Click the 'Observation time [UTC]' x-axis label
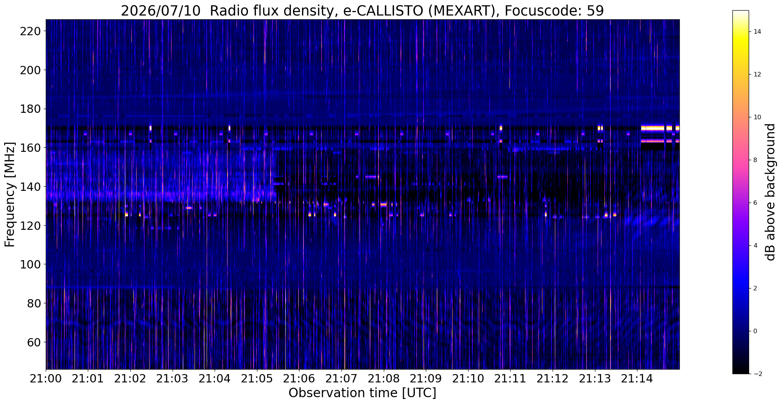 [x=362, y=393]
